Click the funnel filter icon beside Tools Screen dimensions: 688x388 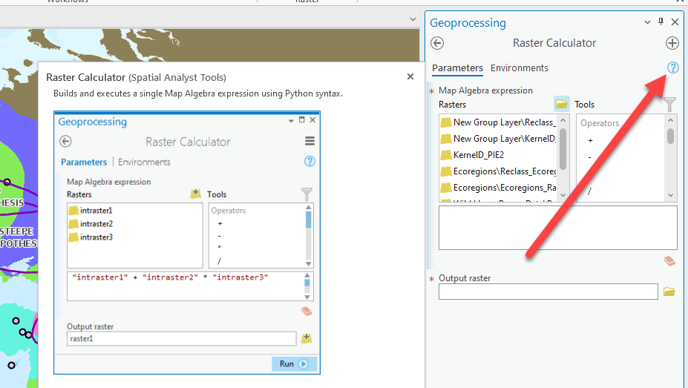pos(670,104)
